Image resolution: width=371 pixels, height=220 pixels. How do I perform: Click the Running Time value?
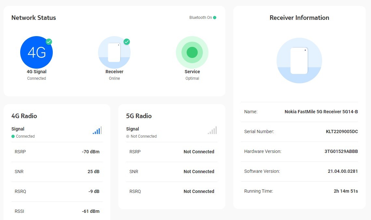(346, 191)
